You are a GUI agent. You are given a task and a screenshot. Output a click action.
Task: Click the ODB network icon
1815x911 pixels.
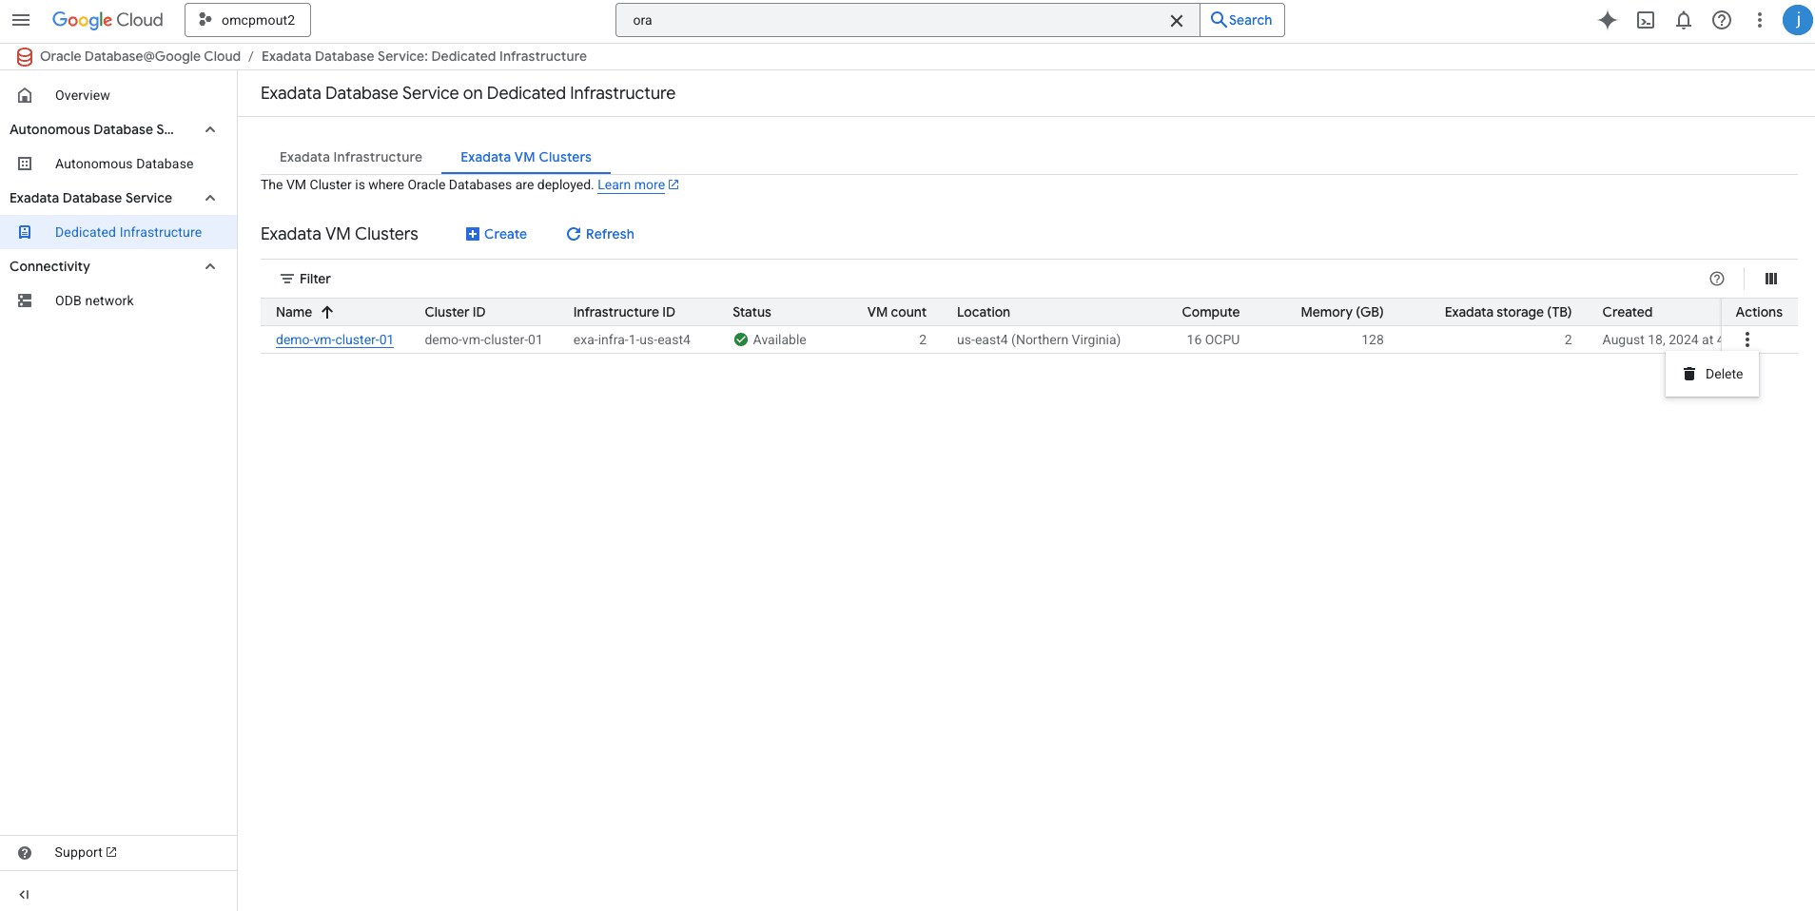click(25, 300)
